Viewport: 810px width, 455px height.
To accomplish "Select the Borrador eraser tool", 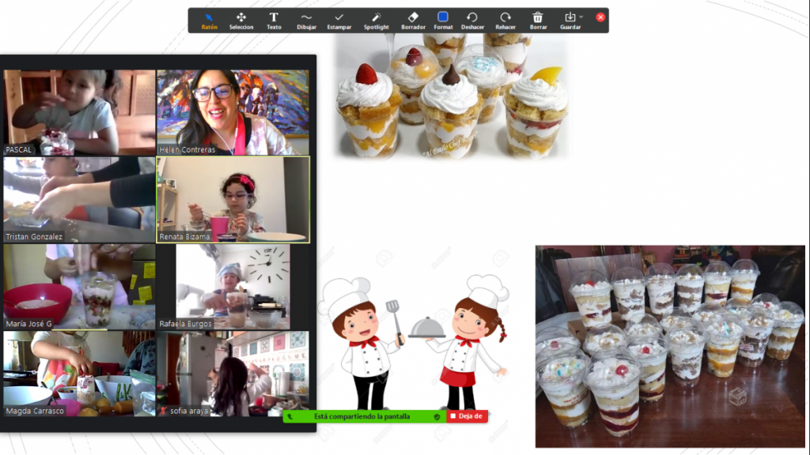I will [413, 20].
